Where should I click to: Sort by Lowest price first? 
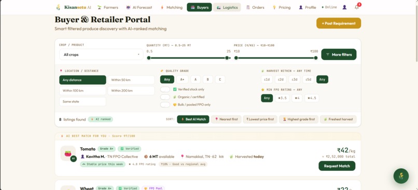[260, 119]
